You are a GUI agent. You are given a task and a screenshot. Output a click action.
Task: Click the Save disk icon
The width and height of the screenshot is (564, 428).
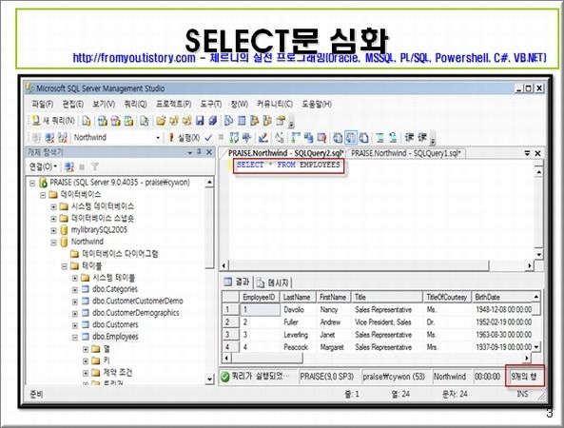pos(200,121)
